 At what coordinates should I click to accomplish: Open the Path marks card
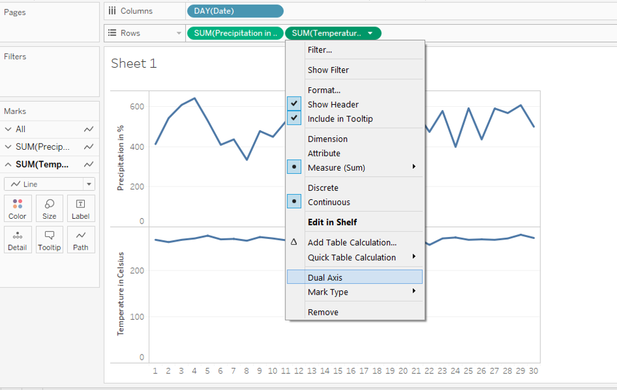(x=80, y=240)
